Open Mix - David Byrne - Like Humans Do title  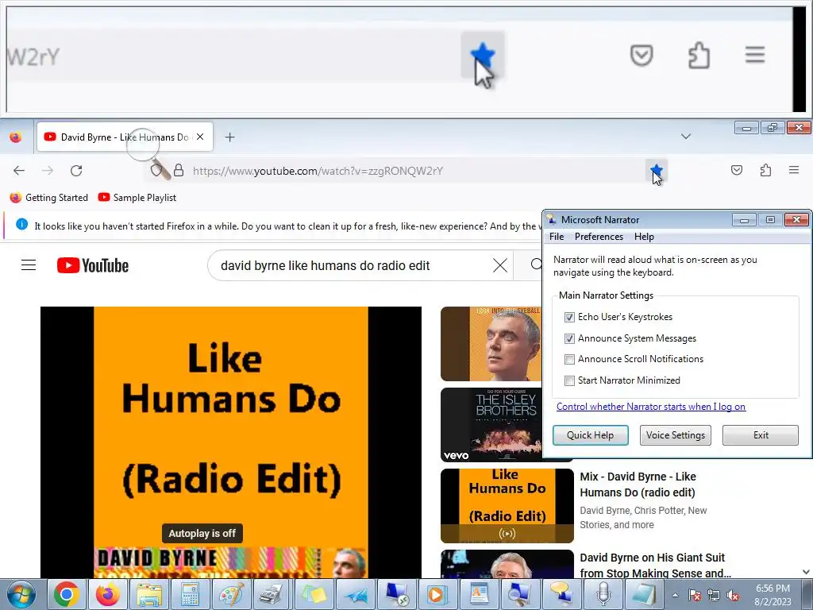coord(638,485)
